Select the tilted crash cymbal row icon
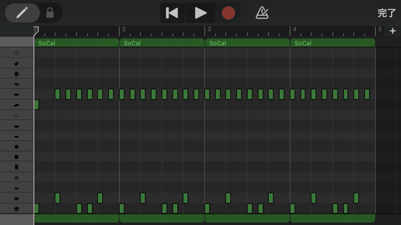Image resolution: width=401 pixels, height=225 pixels. coord(17,105)
